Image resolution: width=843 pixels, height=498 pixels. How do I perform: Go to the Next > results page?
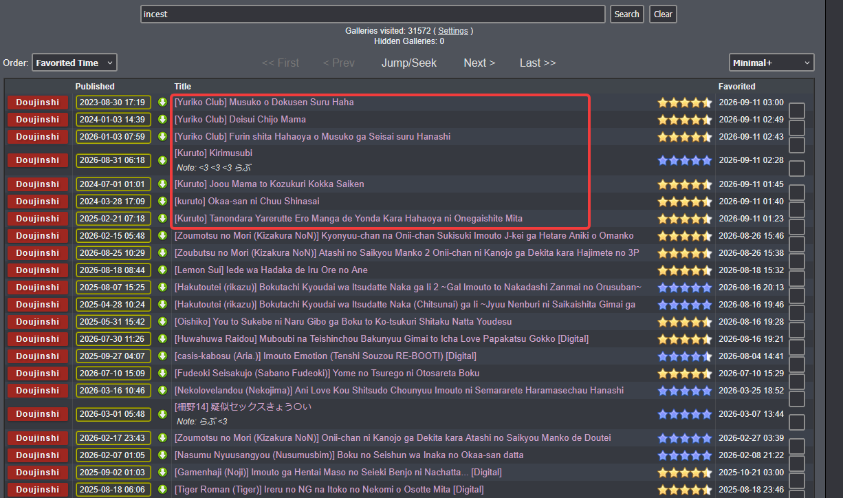coord(479,63)
